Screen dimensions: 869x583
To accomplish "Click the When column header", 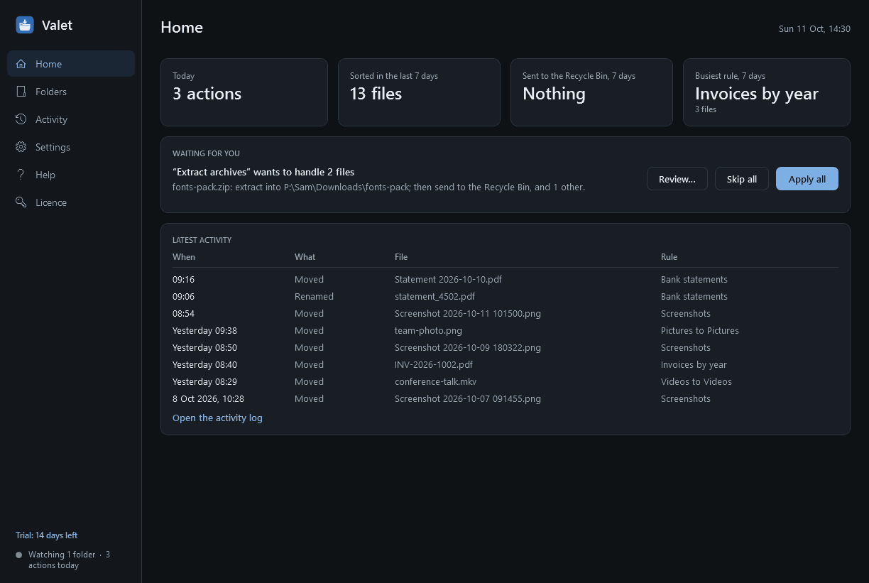I will click(x=184, y=257).
